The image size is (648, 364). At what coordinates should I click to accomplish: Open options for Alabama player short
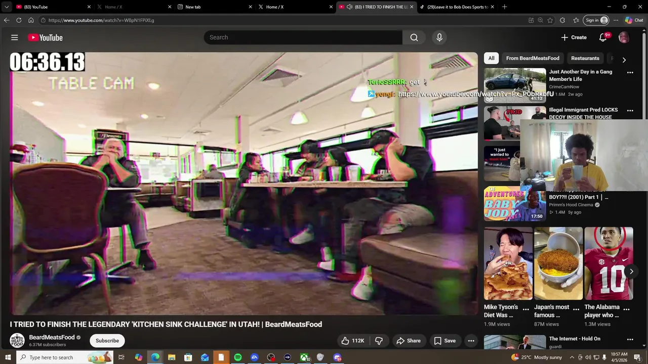tap(626, 309)
